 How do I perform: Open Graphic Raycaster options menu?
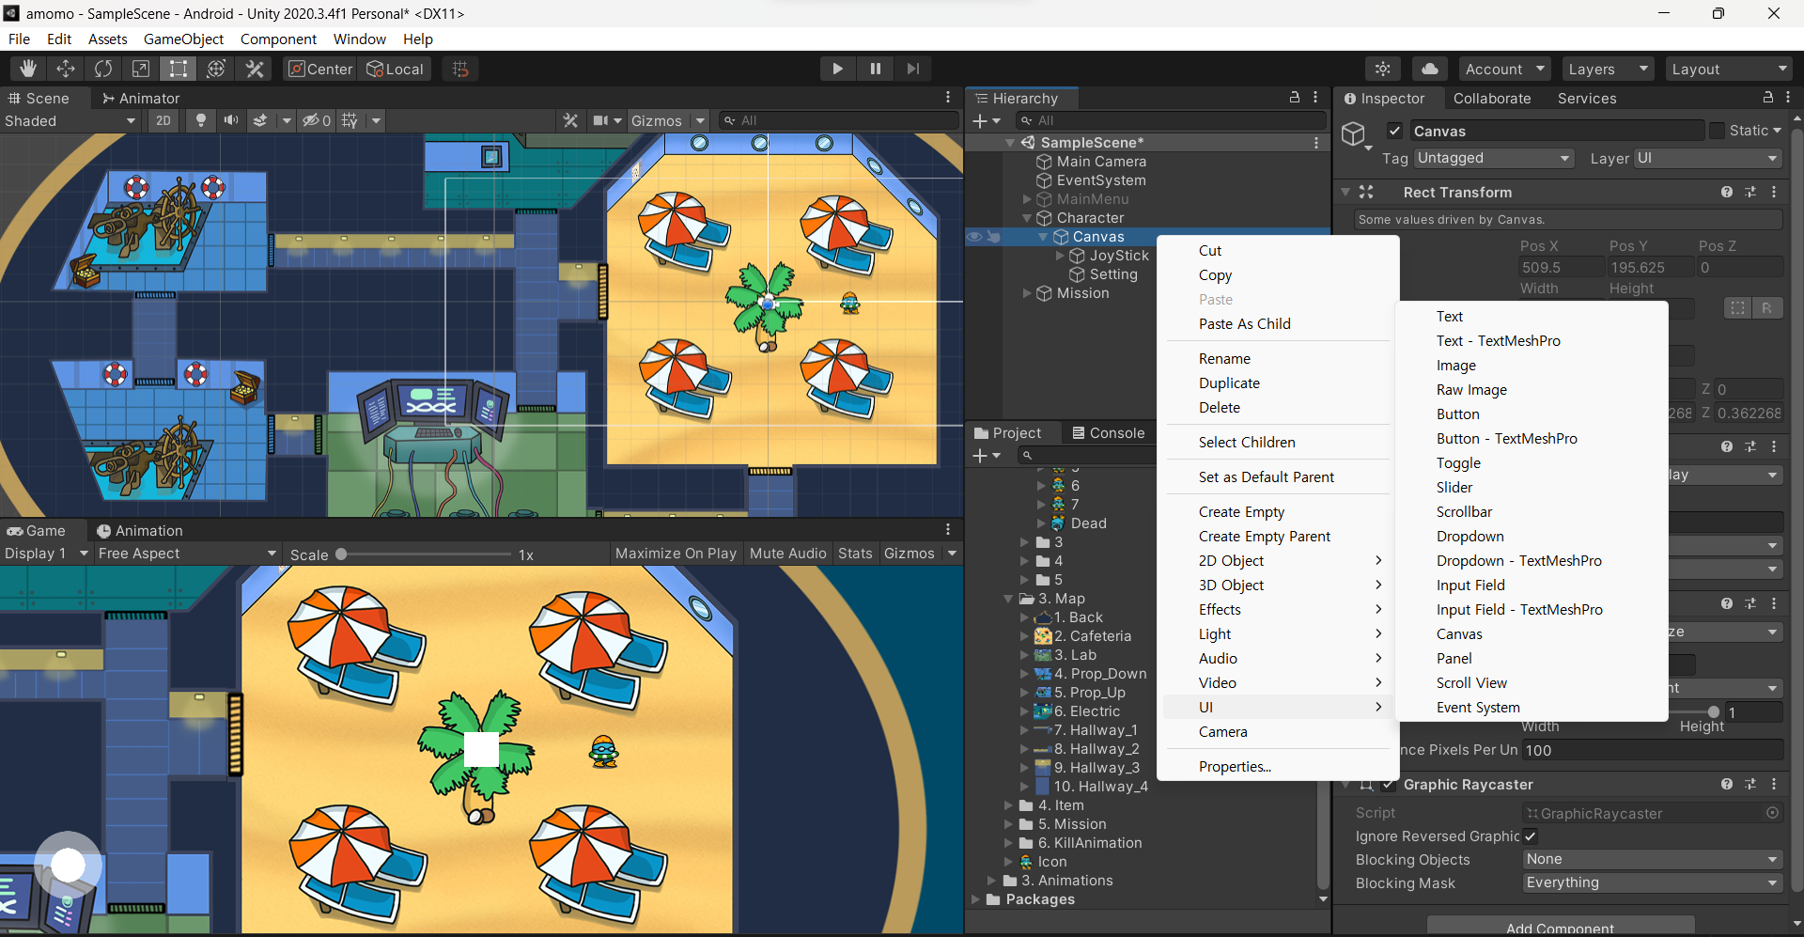click(1774, 784)
